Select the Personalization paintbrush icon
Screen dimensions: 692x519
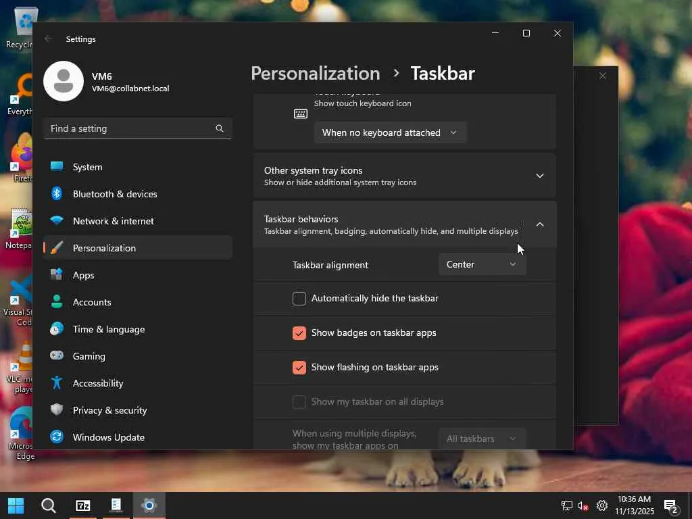pyautogui.click(x=57, y=247)
